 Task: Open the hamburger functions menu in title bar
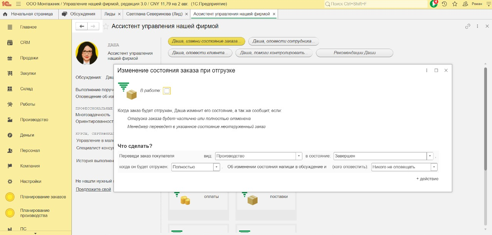tap(19, 4)
